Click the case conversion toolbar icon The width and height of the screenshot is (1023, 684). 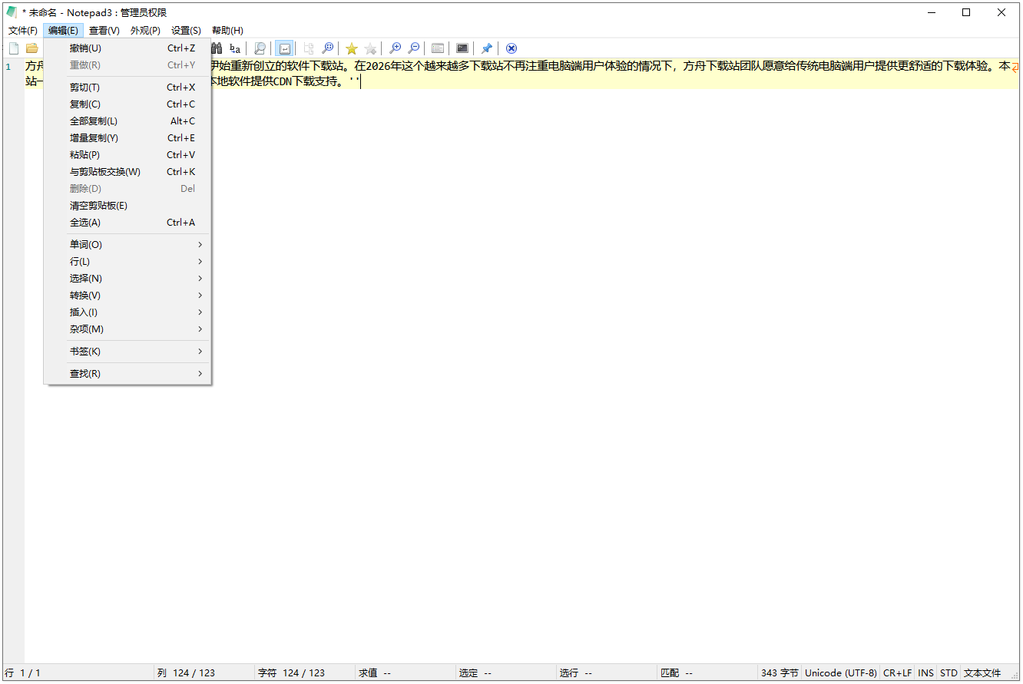point(233,48)
